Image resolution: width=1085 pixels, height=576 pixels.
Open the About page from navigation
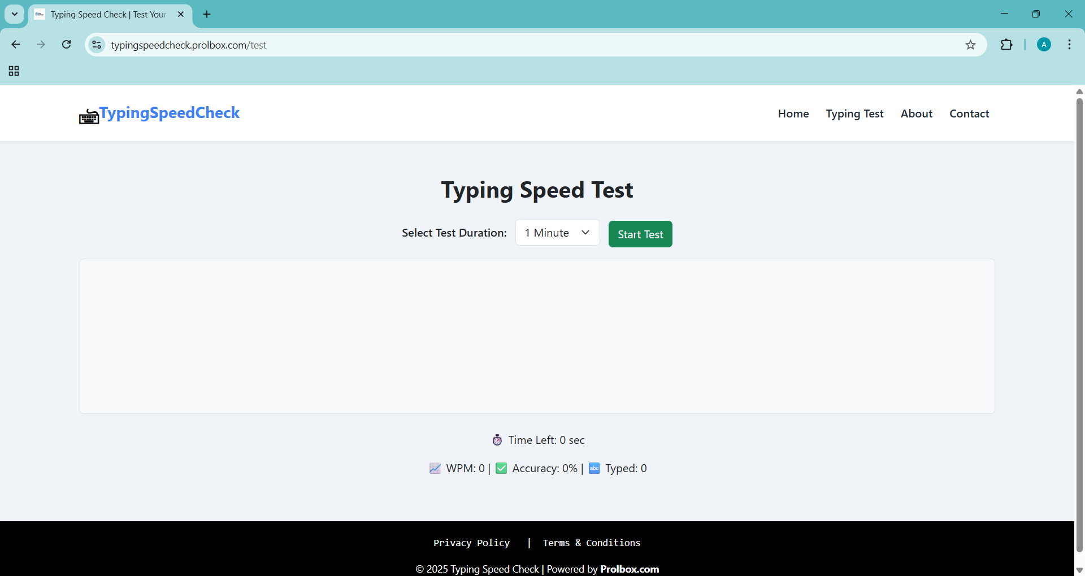pos(916,114)
